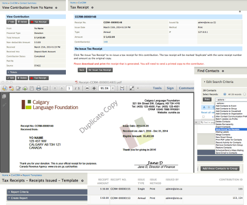Click the top Edit button in View Contribution
Viewport: 247px width, 205px height.
point(11,22)
